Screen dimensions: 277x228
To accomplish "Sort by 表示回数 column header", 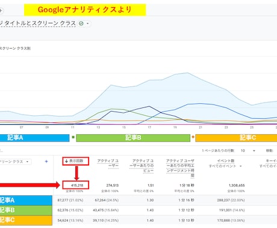I will point(75,161).
